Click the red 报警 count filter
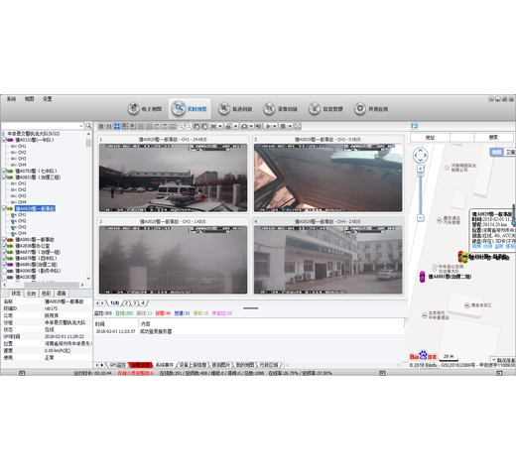Image resolution: width=516 pixels, height=476 pixels. click(x=163, y=313)
